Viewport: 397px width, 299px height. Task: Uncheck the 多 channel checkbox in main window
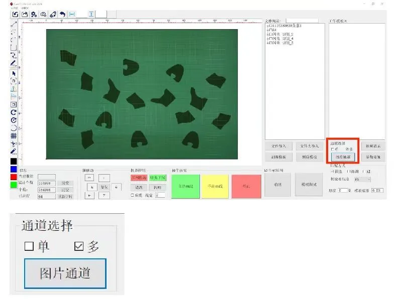coord(347,149)
